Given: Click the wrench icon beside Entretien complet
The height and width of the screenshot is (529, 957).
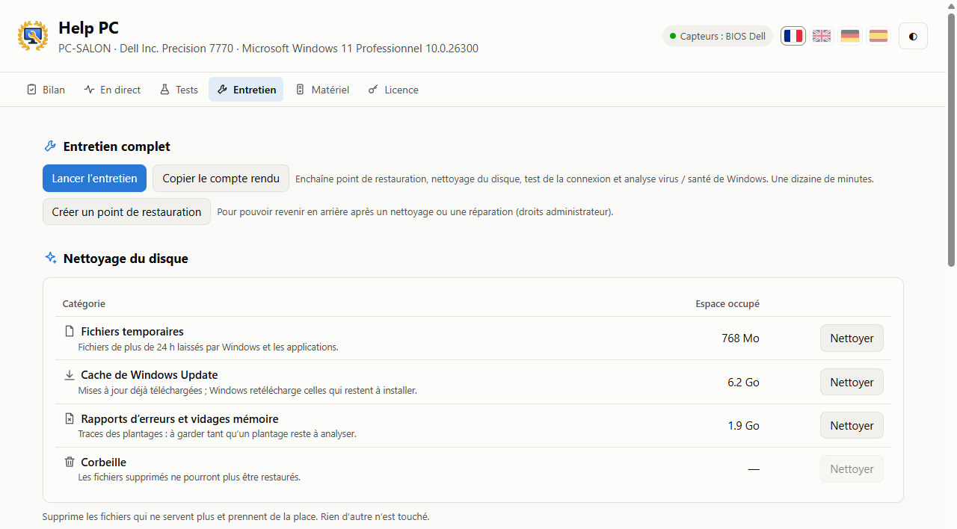Looking at the screenshot, I should coord(50,146).
